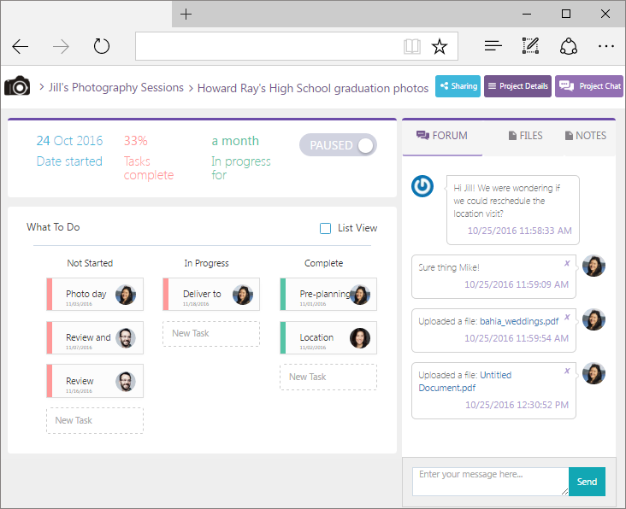Click the 'Complete' column header
The width and height of the screenshot is (626, 509).
(x=324, y=263)
